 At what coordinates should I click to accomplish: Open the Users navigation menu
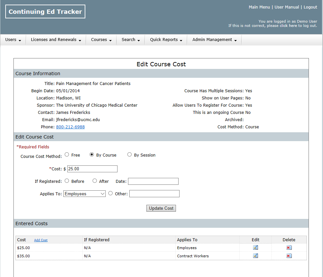(x=13, y=40)
